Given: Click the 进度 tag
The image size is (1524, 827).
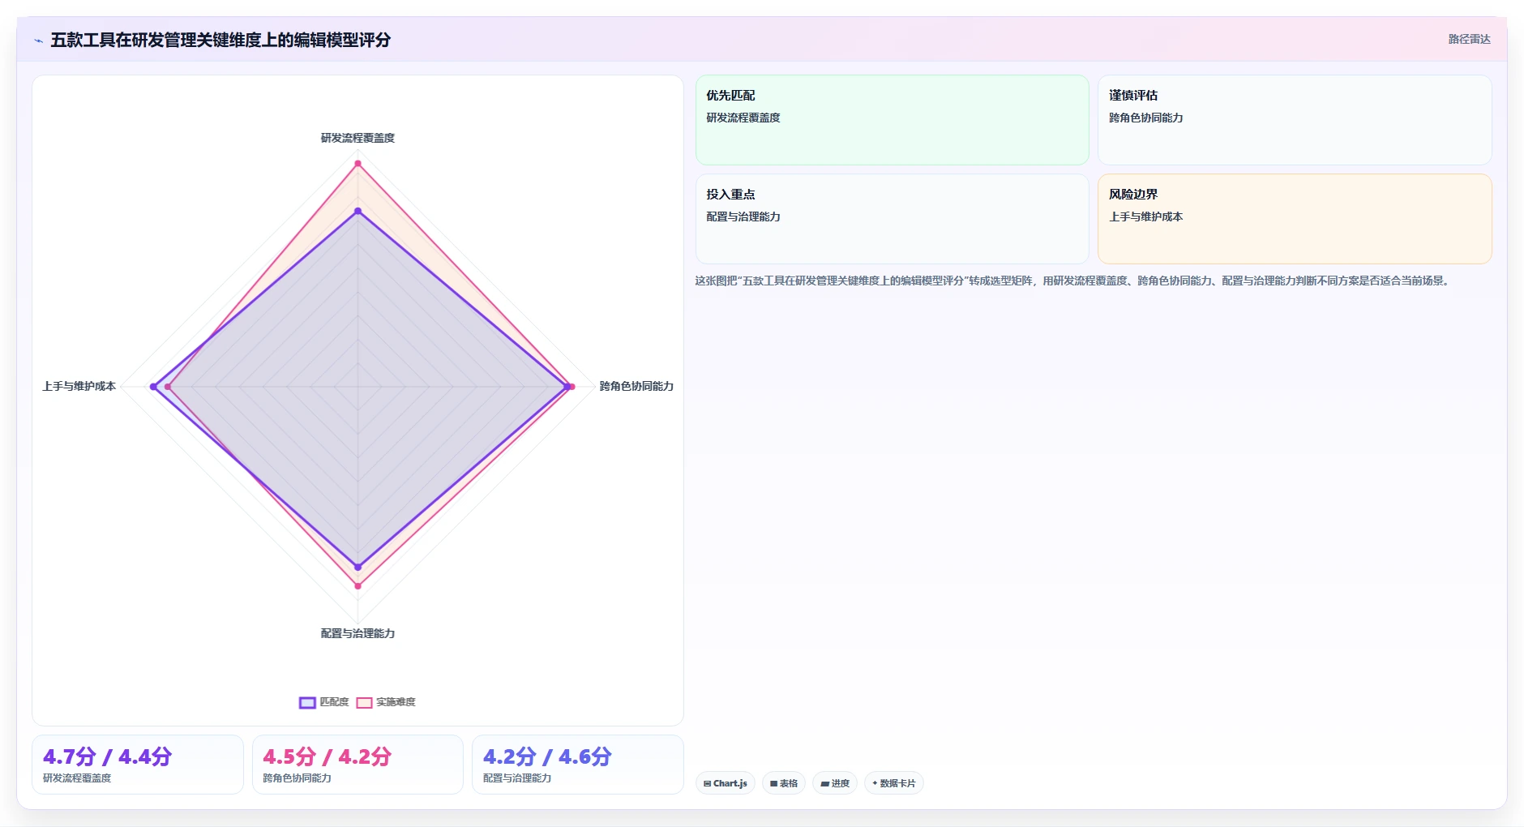Looking at the screenshot, I should (x=835, y=783).
